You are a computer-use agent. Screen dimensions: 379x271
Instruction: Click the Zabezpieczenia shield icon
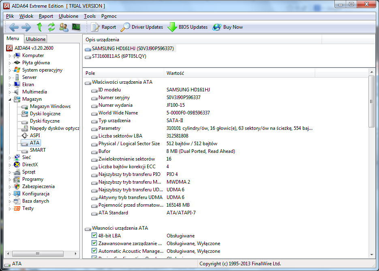coord(17,186)
